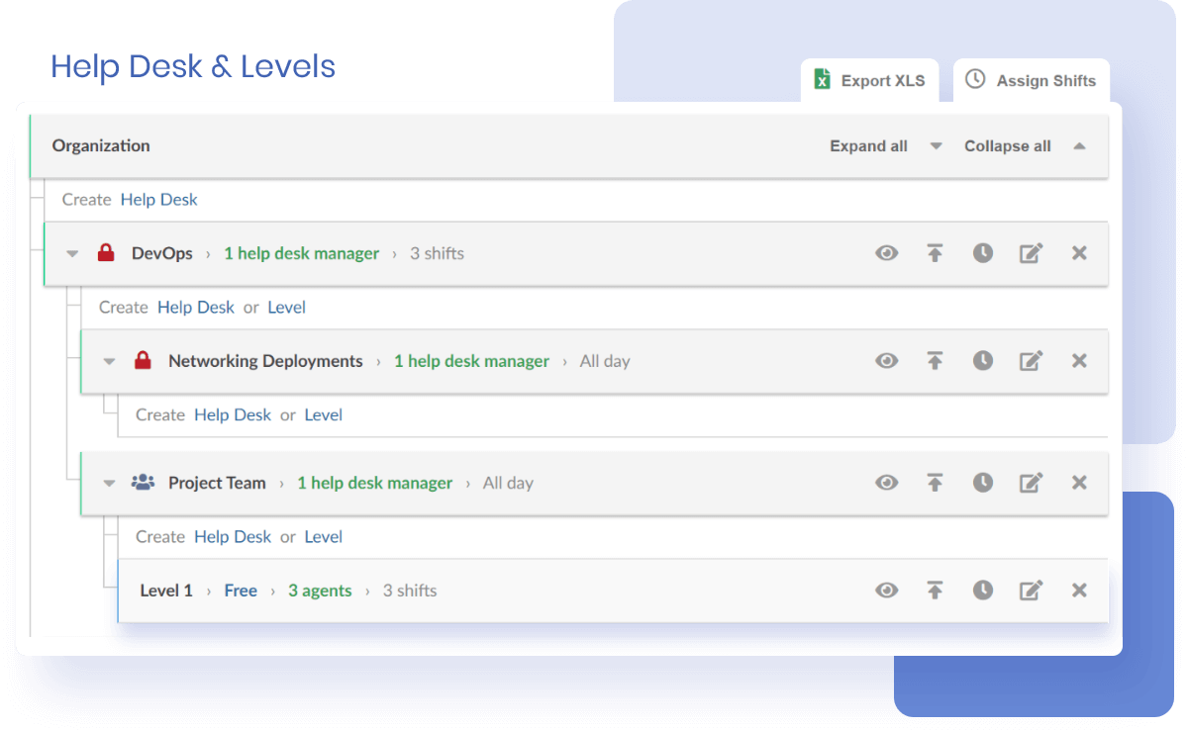Collapse the DevOps tree branch
Image resolution: width=1188 pixels, height=730 pixels.
click(71, 253)
